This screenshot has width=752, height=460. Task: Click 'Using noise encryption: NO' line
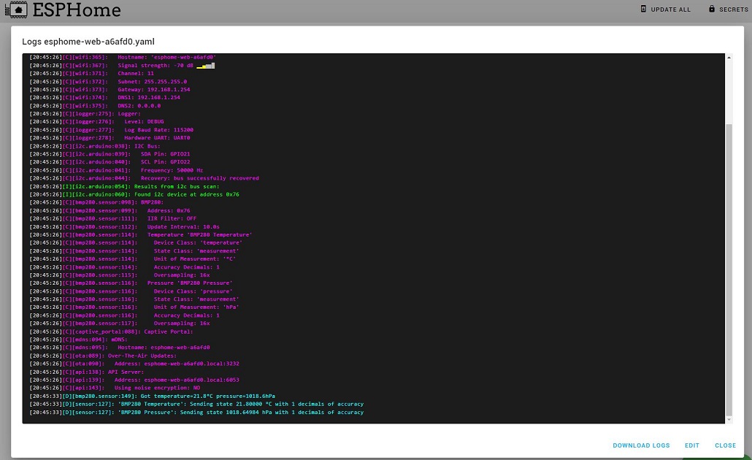115,388
